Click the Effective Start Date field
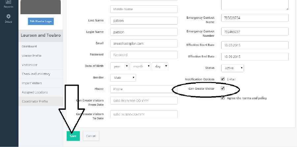 255,45
